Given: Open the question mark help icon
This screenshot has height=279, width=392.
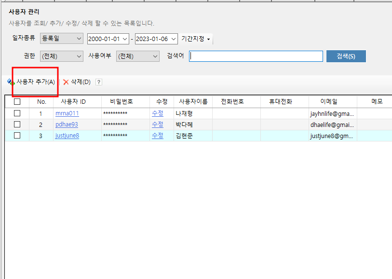Looking at the screenshot, I should click(99, 82).
